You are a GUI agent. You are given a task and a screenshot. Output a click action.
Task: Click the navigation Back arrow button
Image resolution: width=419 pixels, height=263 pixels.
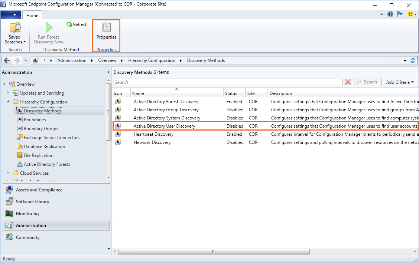(7, 60)
